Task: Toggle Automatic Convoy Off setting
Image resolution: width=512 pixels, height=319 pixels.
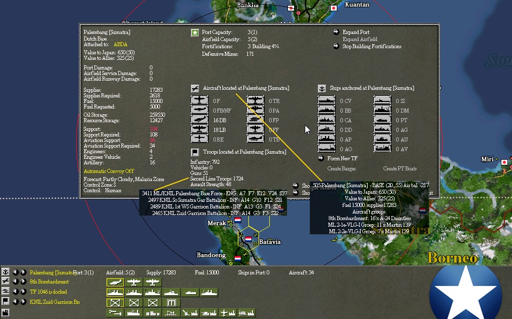Action: (x=109, y=171)
